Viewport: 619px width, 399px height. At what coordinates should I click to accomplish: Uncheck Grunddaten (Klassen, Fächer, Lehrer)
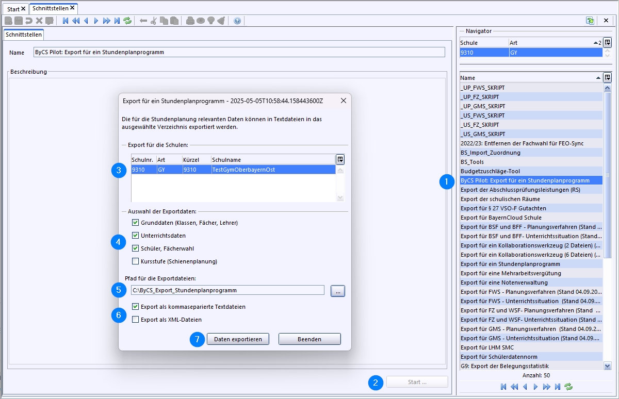pos(136,223)
